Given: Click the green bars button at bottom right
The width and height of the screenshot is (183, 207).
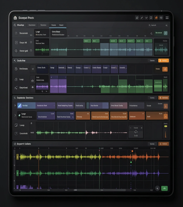Looking at the screenshot, I should (x=164, y=188).
